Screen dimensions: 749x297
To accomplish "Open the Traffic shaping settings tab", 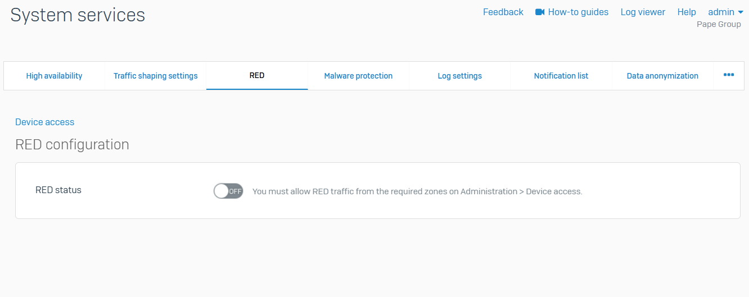I will click(x=156, y=76).
